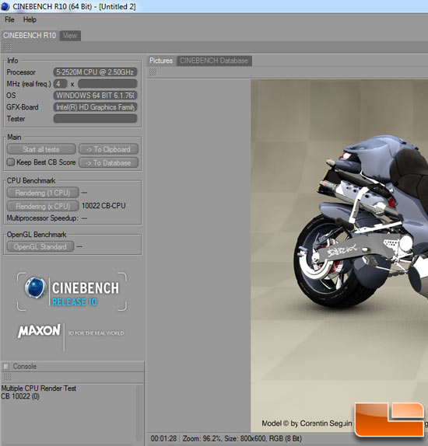Click the MHz core count field
This screenshot has width=428, height=446.
coord(60,84)
